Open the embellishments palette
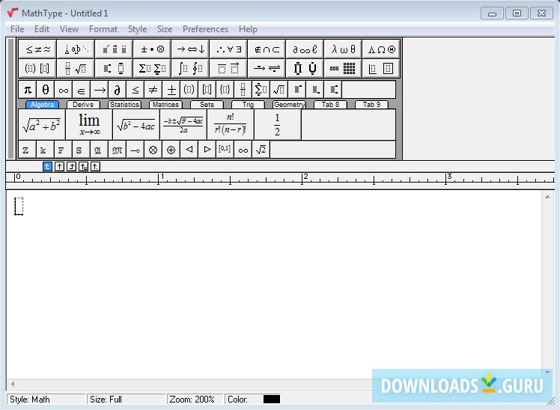Screen dimensions: 560x410 coord(114,49)
